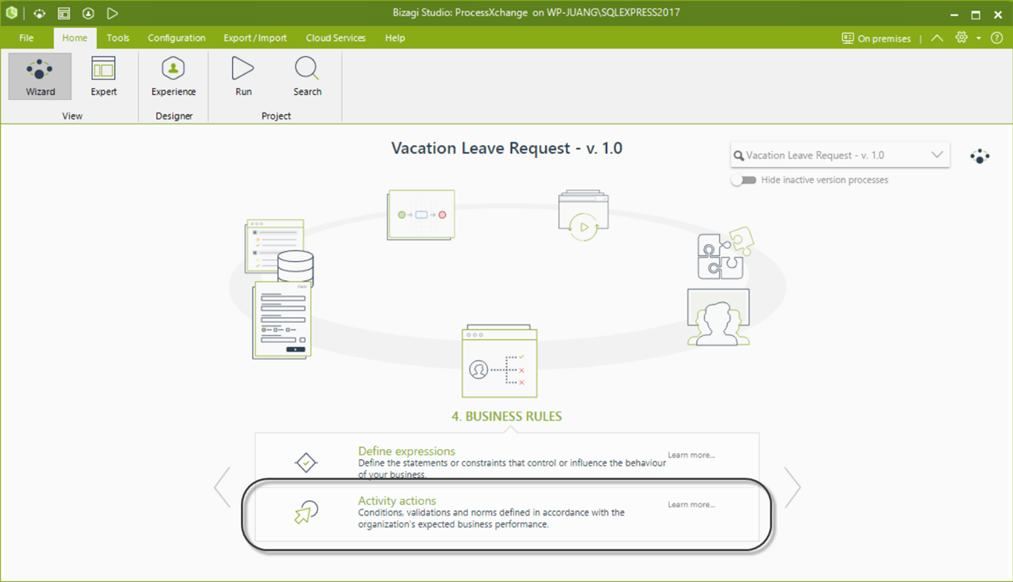The height and width of the screenshot is (582, 1013).
Task: Click the quick-access run play icon
Action: tap(112, 13)
